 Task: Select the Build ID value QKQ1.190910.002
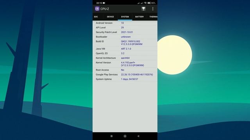[130, 42]
